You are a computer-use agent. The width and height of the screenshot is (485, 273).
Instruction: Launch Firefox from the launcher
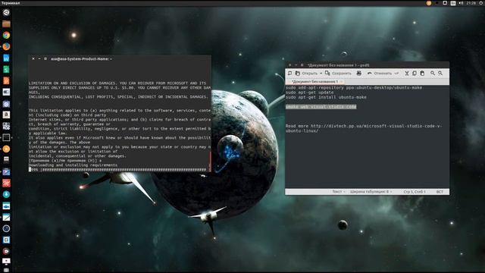tap(6, 46)
